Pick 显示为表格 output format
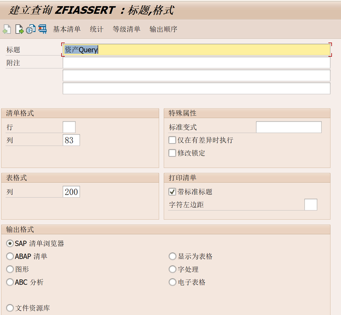This screenshot has width=341, height=315. click(x=173, y=256)
